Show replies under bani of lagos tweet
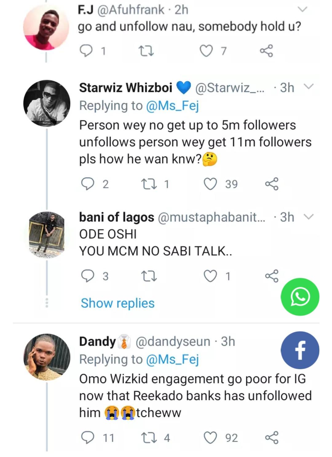 118,303
